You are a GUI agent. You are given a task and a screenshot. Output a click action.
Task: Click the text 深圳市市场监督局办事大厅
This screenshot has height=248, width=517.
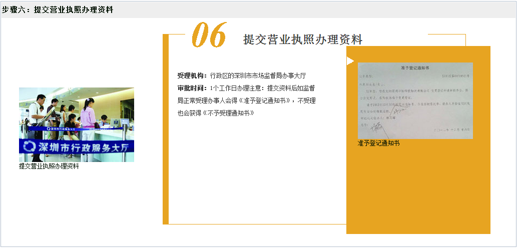pos(270,76)
